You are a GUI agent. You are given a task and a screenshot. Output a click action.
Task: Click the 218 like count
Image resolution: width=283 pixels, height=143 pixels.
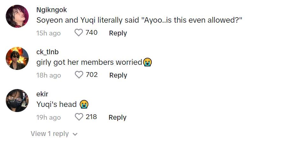pyautogui.click(x=91, y=117)
